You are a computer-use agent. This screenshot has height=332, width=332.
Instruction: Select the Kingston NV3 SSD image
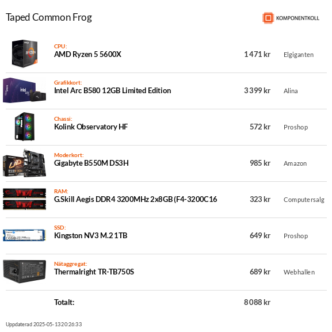tap(24, 235)
